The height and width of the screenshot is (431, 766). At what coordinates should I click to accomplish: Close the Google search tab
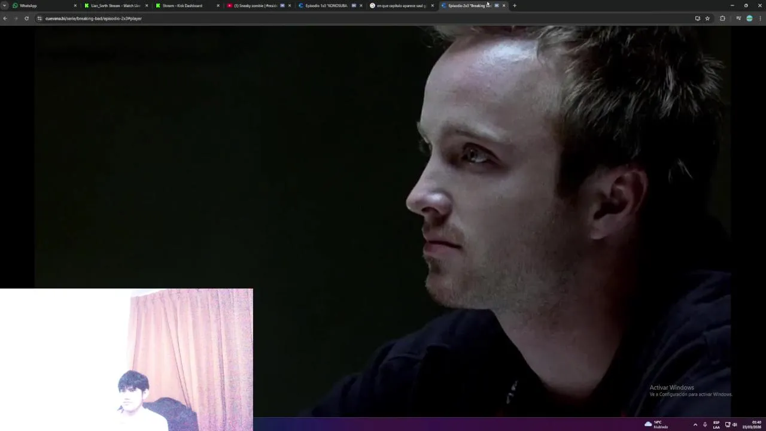432,5
